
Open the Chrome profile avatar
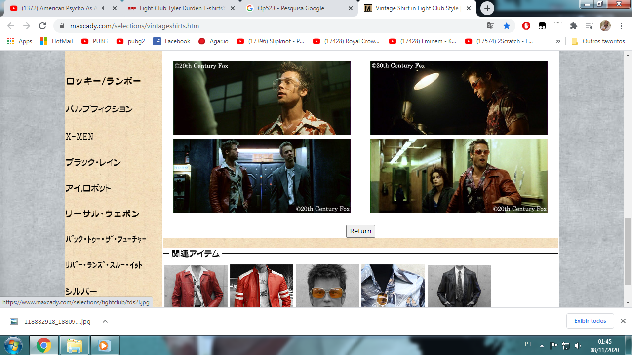click(x=605, y=26)
